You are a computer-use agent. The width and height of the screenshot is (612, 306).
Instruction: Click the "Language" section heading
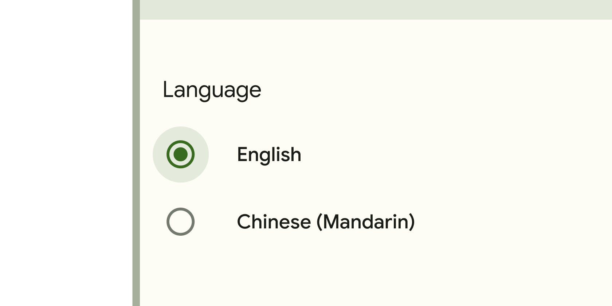point(212,90)
